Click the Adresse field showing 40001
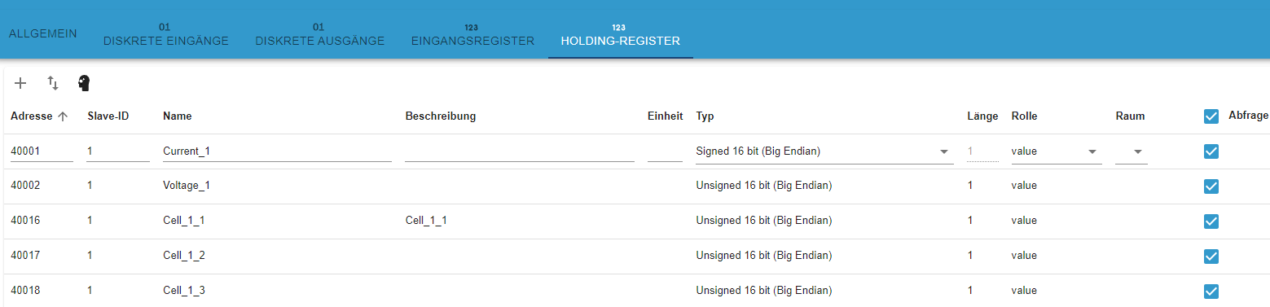 click(x=42, y=151)
